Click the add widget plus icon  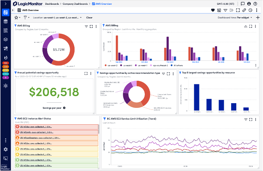[x=258, y=17]
